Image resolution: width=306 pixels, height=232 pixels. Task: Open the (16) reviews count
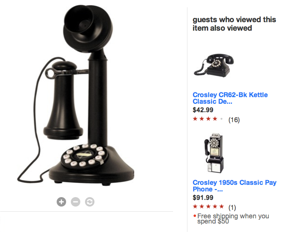point(234,120)
